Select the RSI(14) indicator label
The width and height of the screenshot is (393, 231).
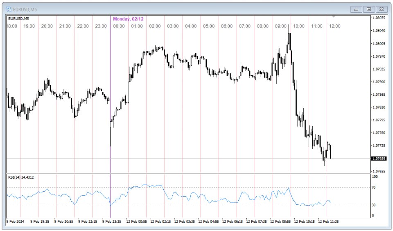point(21,177)
